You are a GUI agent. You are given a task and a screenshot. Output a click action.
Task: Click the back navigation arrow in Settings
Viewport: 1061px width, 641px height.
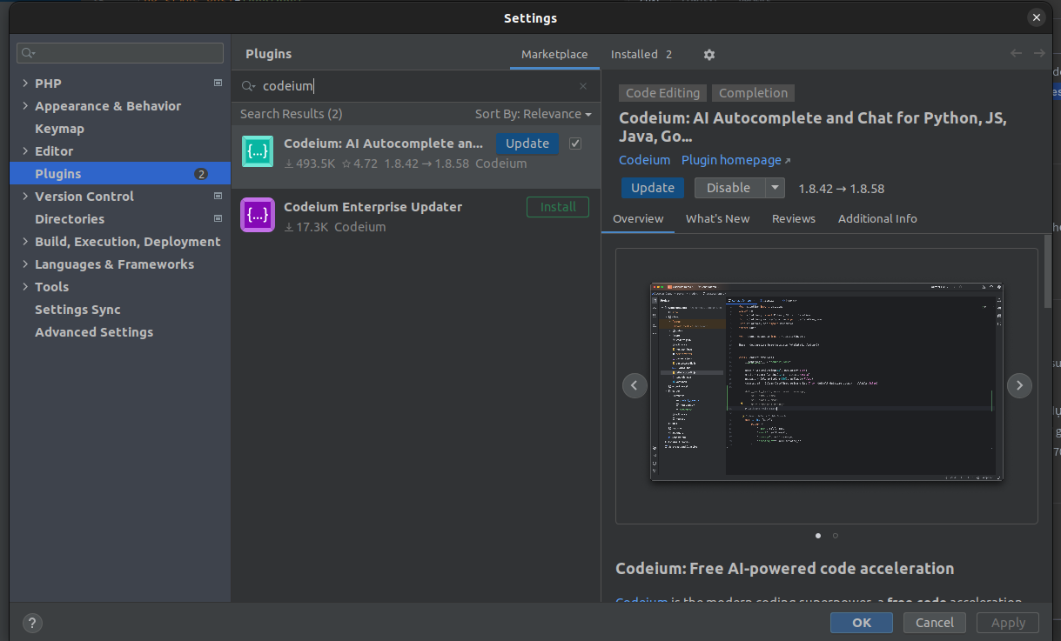pyautogui.click(x=1016, y=54)
